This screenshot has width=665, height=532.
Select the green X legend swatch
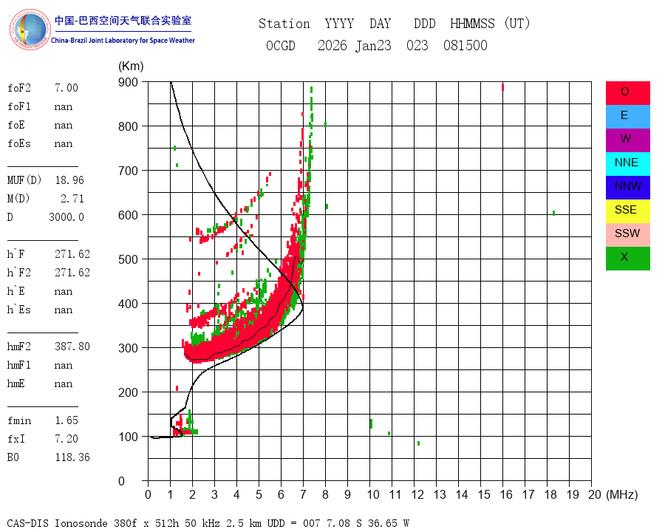[627, 259]
